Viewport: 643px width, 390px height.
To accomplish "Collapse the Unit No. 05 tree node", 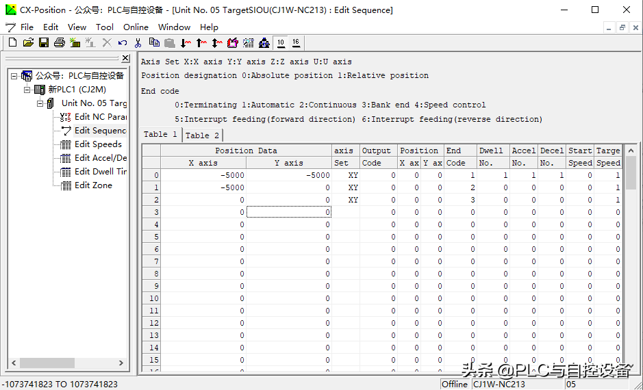I will [40, 103].
